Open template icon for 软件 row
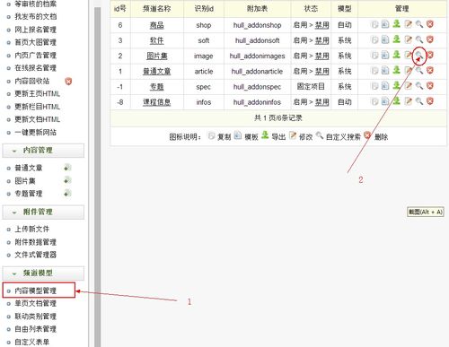The image size is (449, 347). point(385,39)
